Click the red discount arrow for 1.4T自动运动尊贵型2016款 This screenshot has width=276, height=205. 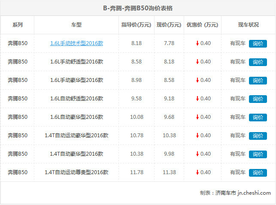point(197,172)
